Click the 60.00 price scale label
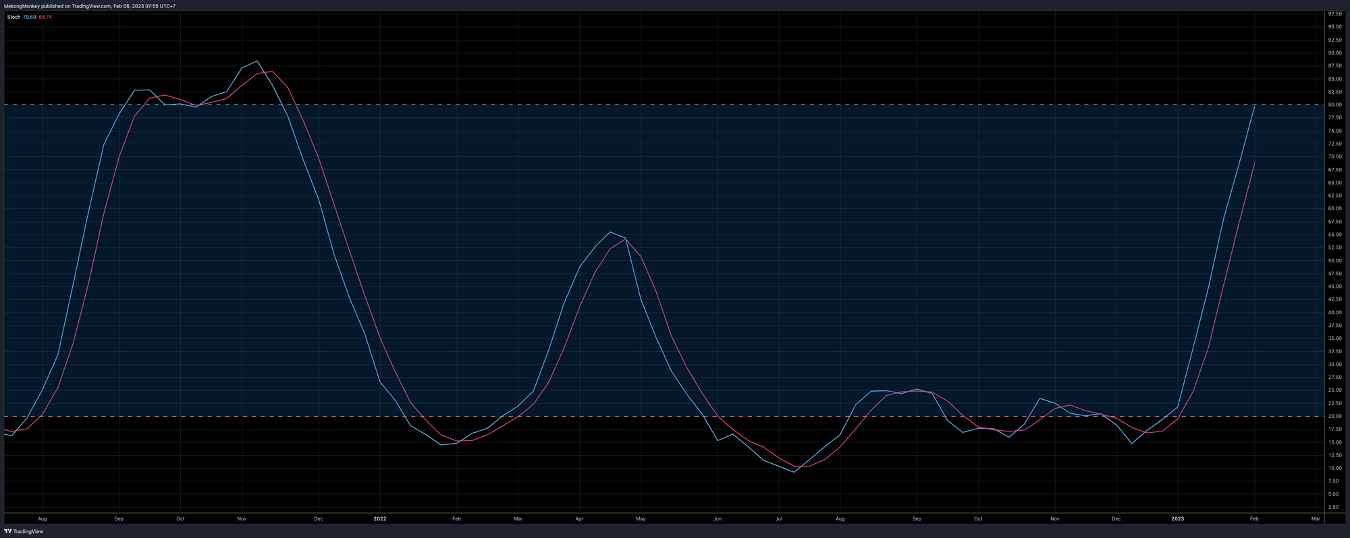The width and height of the screenshot is (1350, 538). (x=1334, y=208)
